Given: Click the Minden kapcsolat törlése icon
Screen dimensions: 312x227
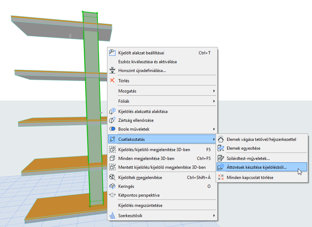Looking at the screenshot, I should coord(221,177).
